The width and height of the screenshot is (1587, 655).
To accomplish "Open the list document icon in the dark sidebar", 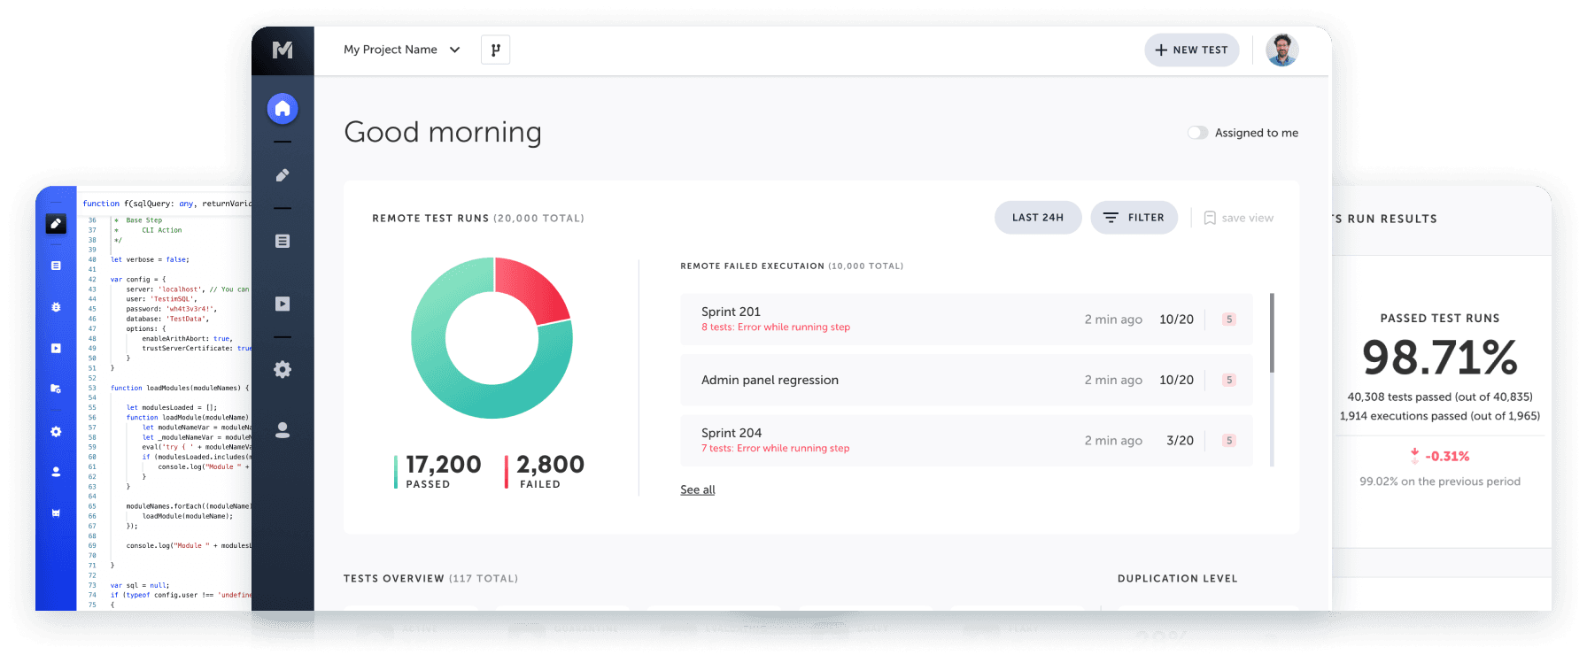I will coord(283,241).
